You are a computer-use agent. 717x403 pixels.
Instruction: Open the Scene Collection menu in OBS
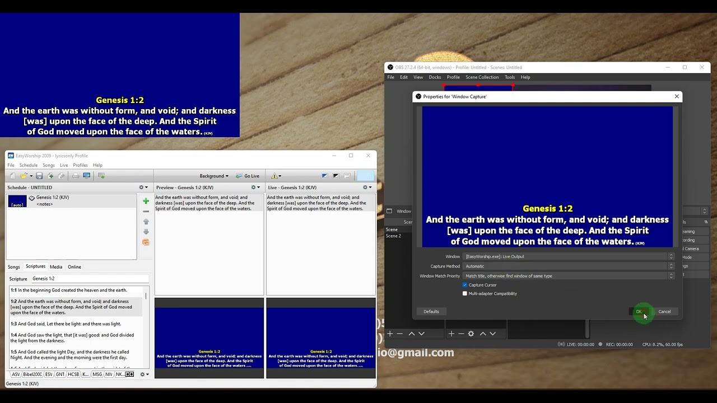pyautogui.click(x=482, y=77)
